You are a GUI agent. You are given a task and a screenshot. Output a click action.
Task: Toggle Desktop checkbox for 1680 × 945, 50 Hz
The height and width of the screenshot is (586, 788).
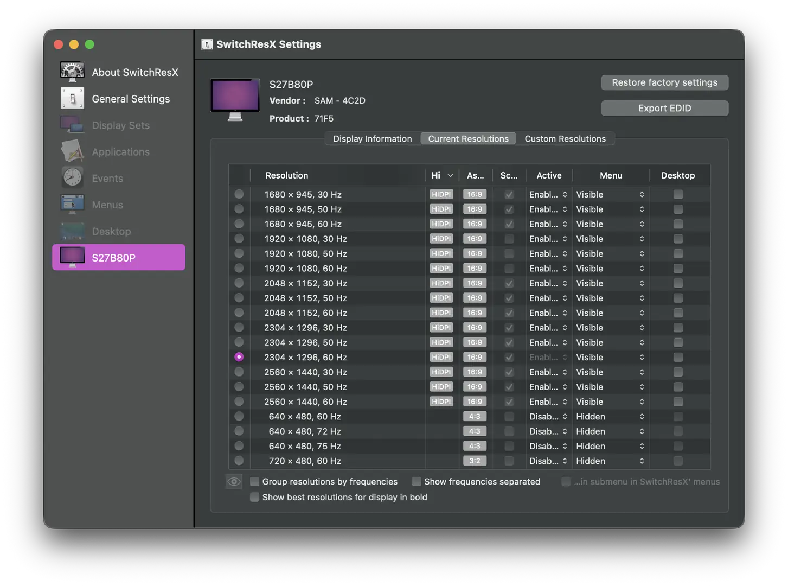point(678,209)
